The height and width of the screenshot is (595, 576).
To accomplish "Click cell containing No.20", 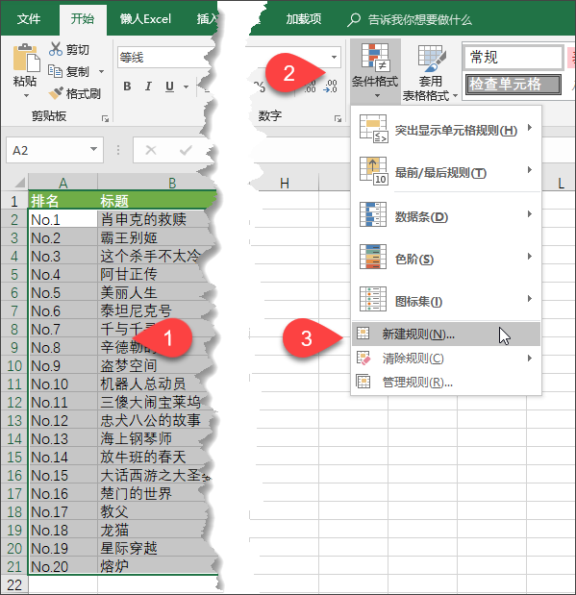I will (x=63, y=566).
